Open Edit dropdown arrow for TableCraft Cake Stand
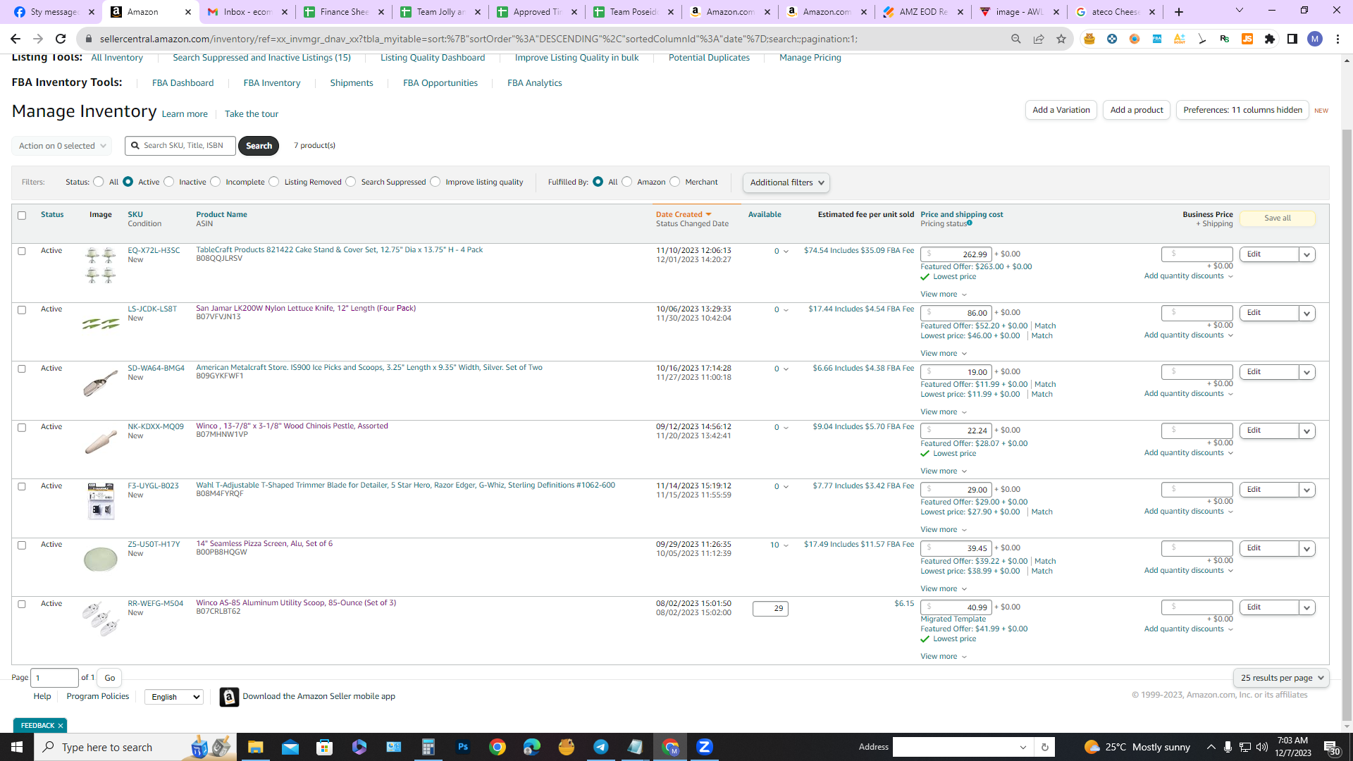1353x761 pixels. tap(1307, 254)
